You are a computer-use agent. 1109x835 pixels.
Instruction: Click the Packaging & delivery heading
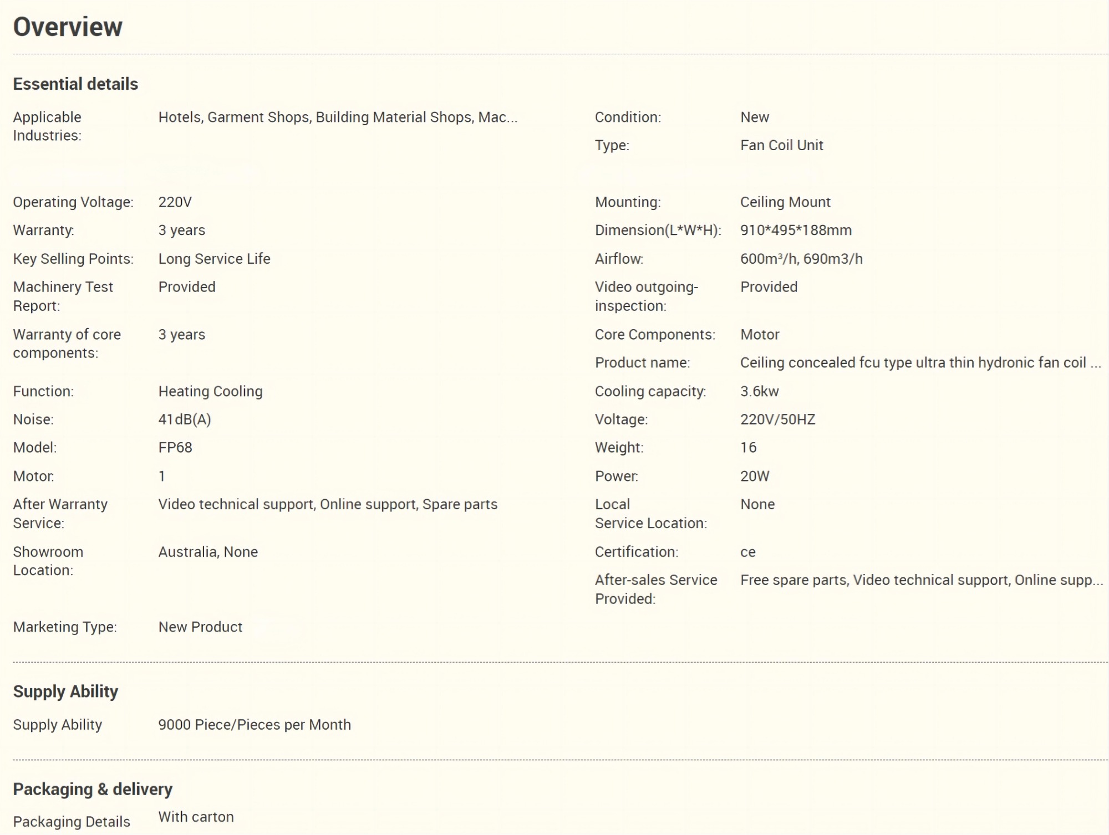[93, 789]
